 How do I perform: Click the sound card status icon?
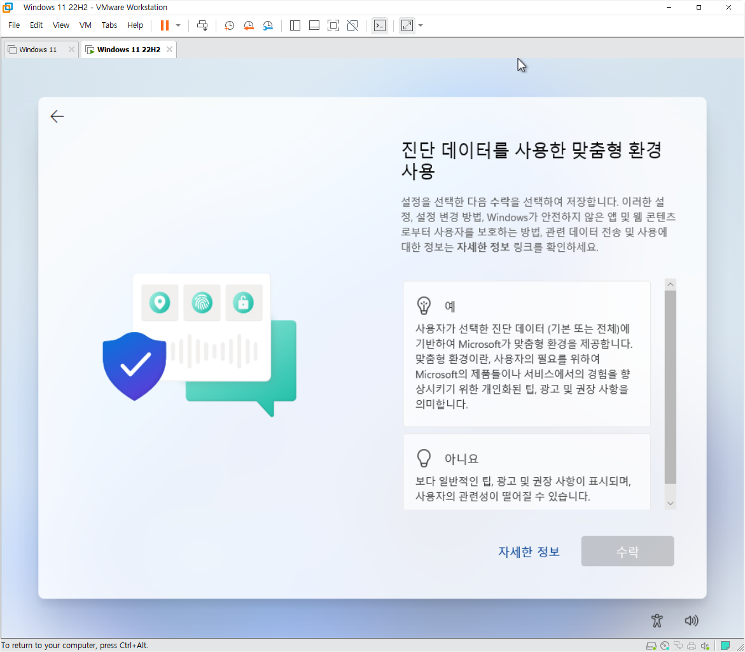pyautogui.click(x=705, y=646)
